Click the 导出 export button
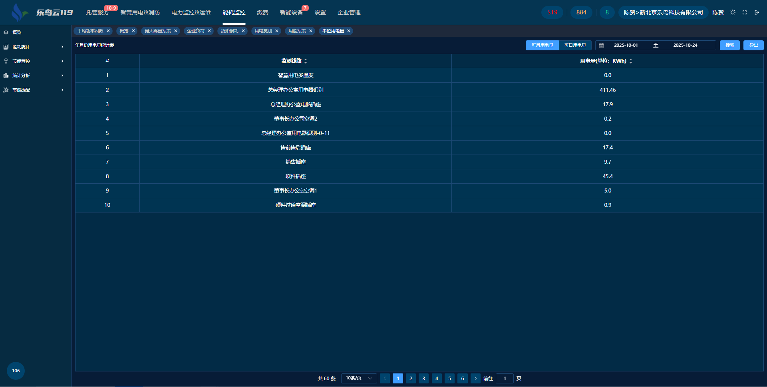This screenshot has width=767, height=387. [753, 45]
